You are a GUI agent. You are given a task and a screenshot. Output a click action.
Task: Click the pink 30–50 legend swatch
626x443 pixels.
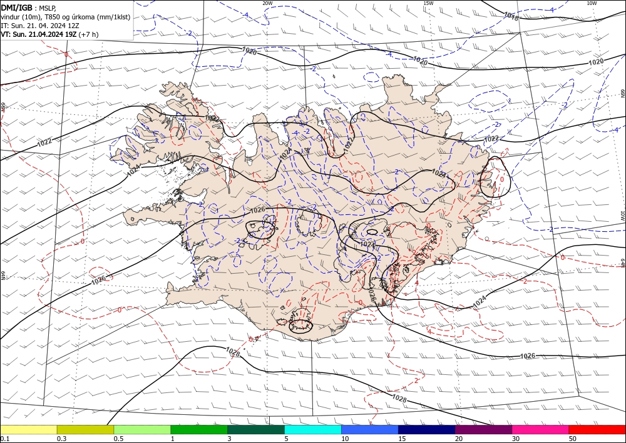coord(541,429)
